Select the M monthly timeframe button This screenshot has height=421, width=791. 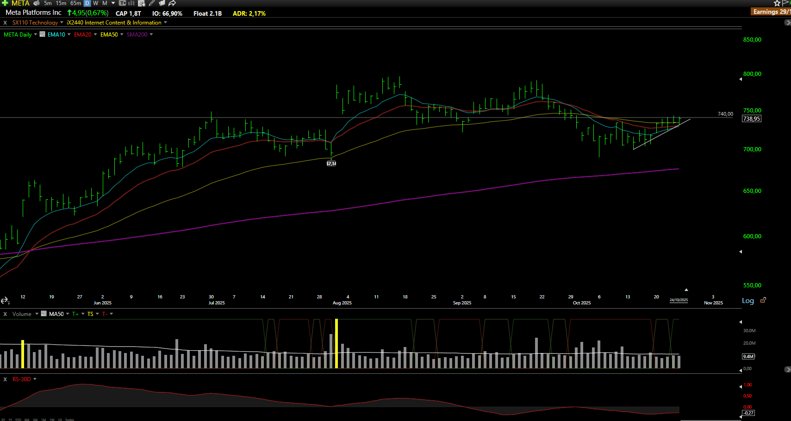tap(105, 3)
